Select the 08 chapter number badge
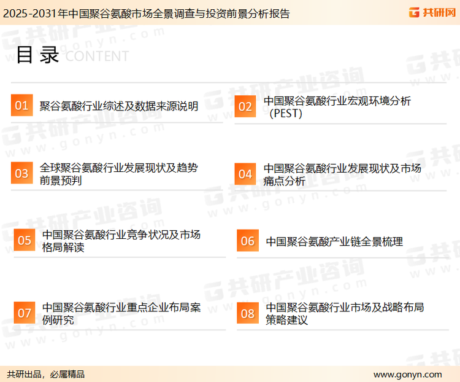Image resolution: width=460 pixels, height=382 pixels. tap(247, 313)
